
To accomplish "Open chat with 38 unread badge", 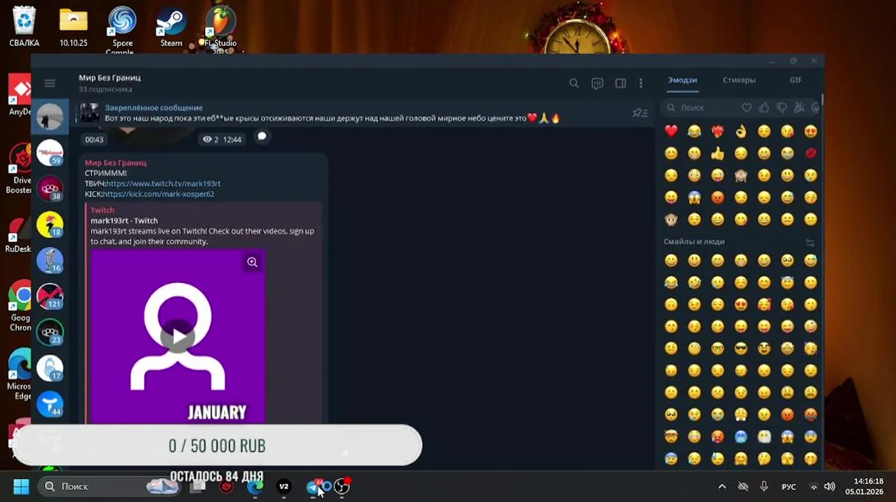I will [50, 189].
